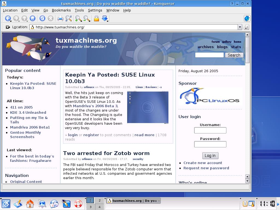Open the Edit menu
Image resolution: width=280 pixels, height=210 pixels.
click(24, 10)
